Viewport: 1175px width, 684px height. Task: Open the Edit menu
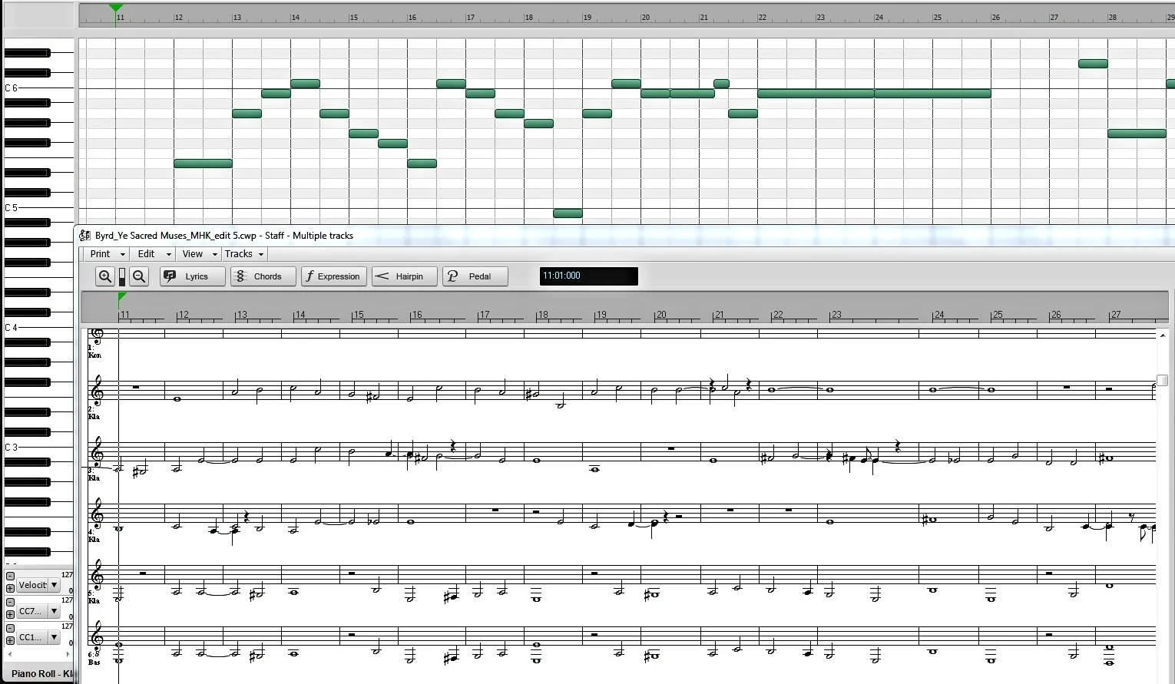coord(147,254)
